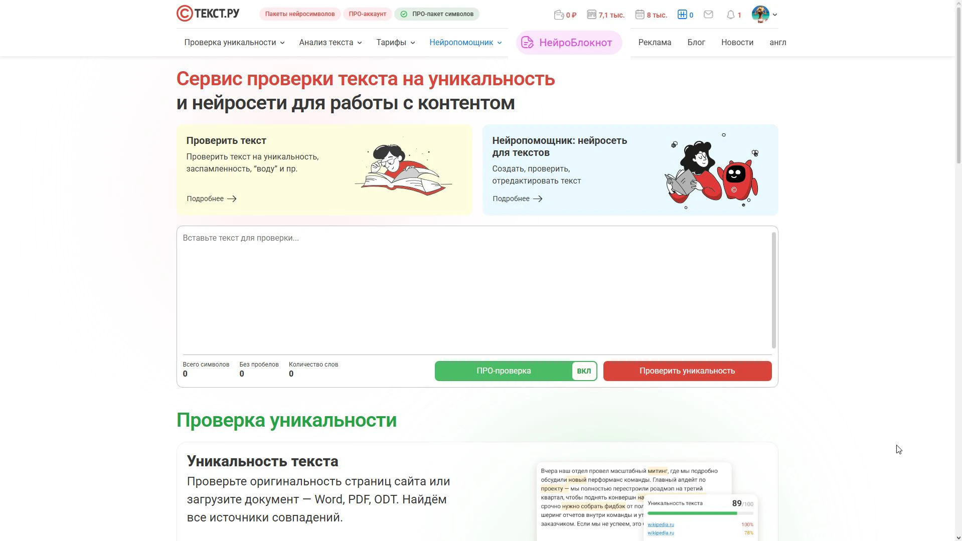Image resolution: width=962 pixels, height=541 pixels.
Task: Open the НейроБлокнот button
Action: point(569,43)
